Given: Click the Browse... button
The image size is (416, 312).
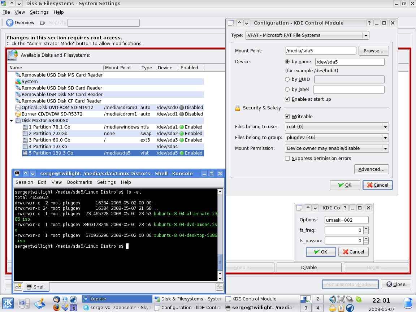Looking at the screenshot, I should (x=373, y=51).
